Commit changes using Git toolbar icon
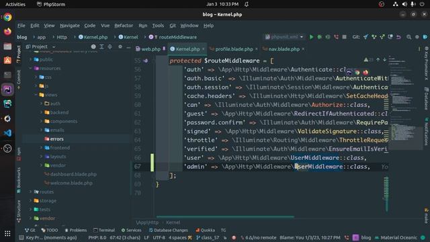430x242 pixels. pos(374,37)
